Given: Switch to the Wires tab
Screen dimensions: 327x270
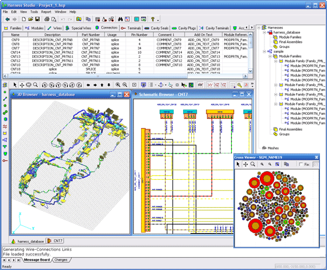Looking at the screenshot, I should 54,28.
